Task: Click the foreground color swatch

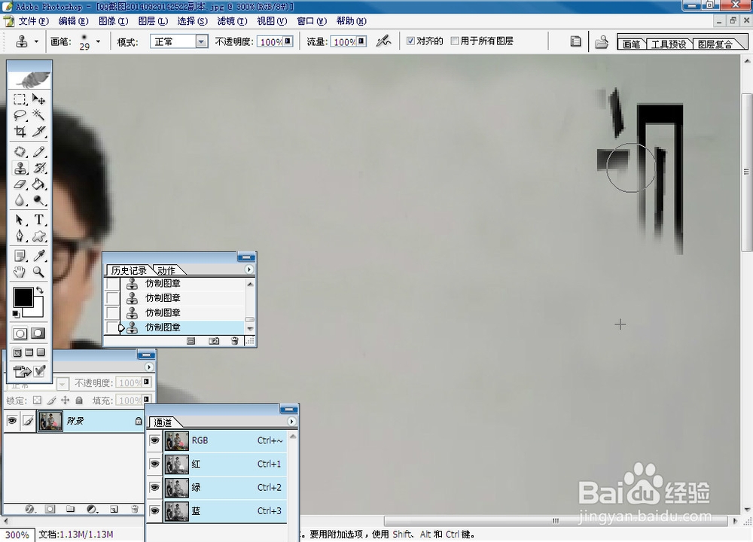Action: pos(23,297)
